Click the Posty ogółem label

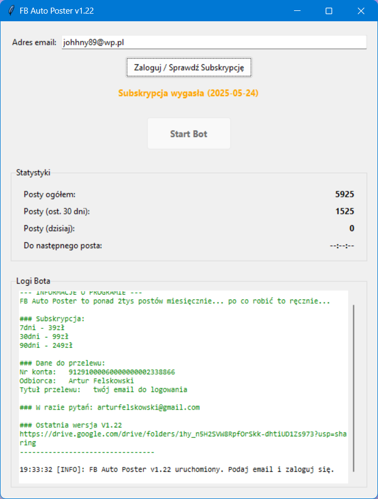50,195
